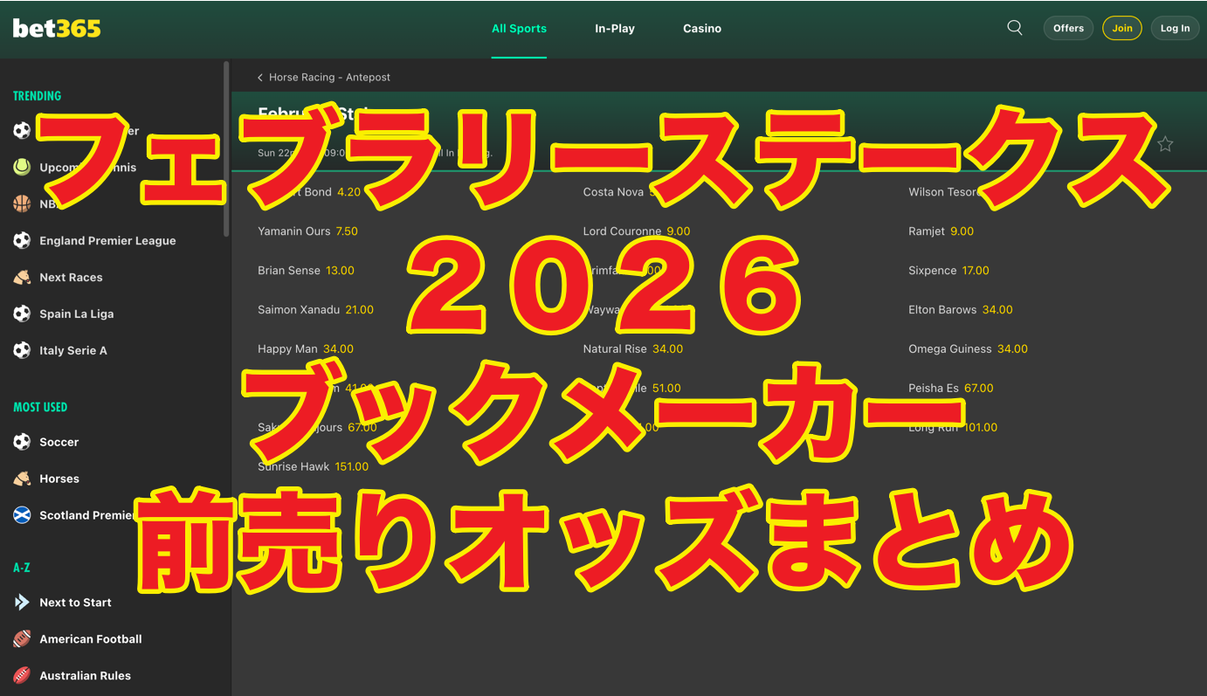1207x696 pixels.
Task: Click the Australian Rules ball icon
Action: [22, 676]
